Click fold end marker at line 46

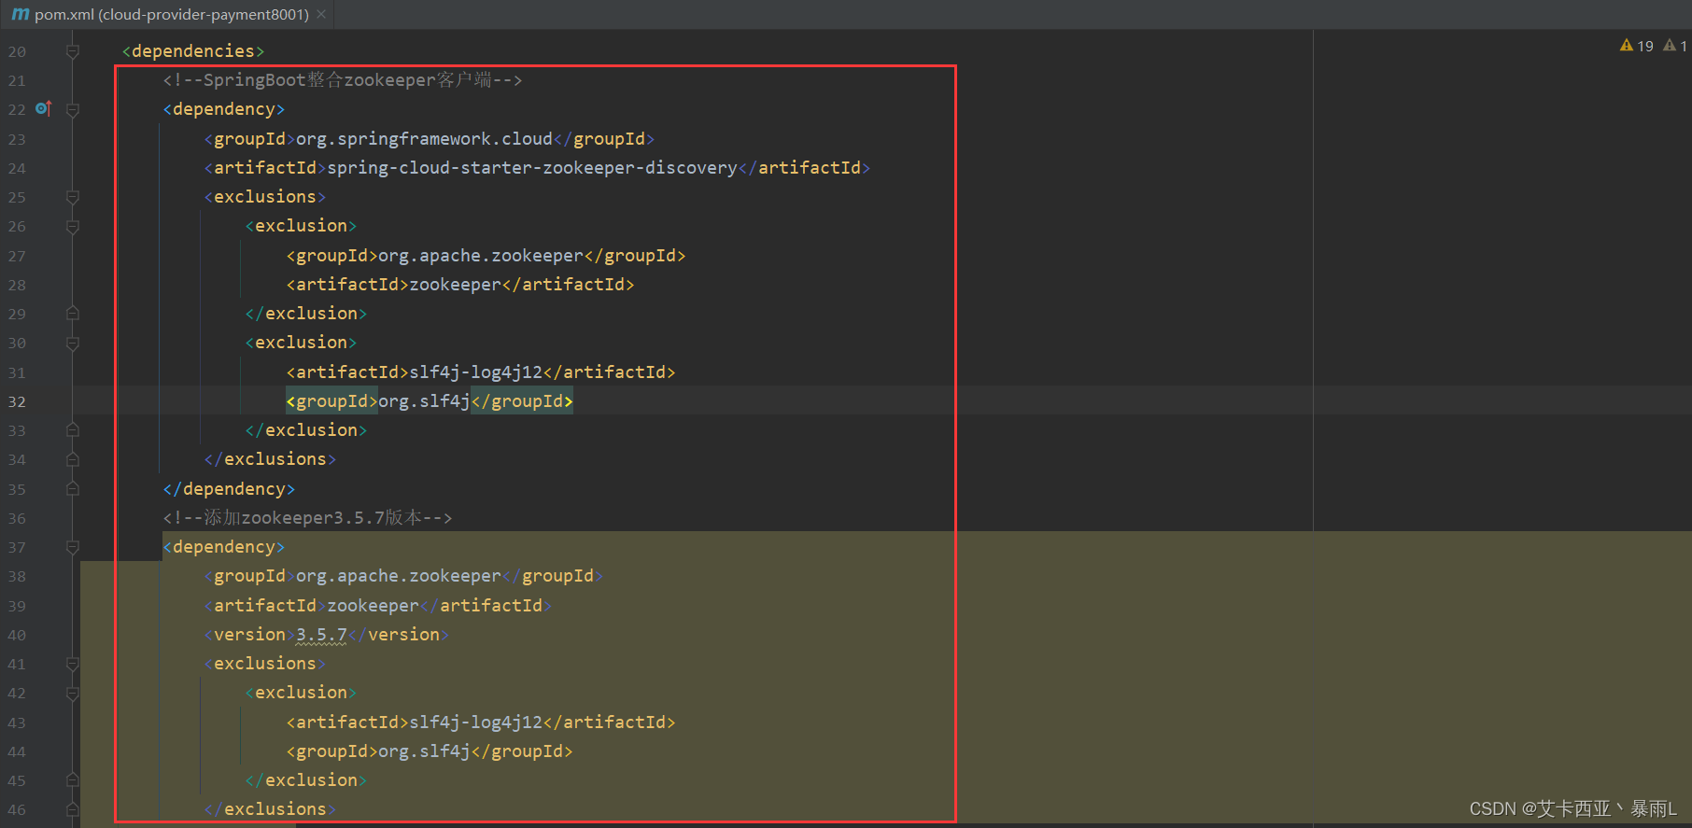click(73, 809)
